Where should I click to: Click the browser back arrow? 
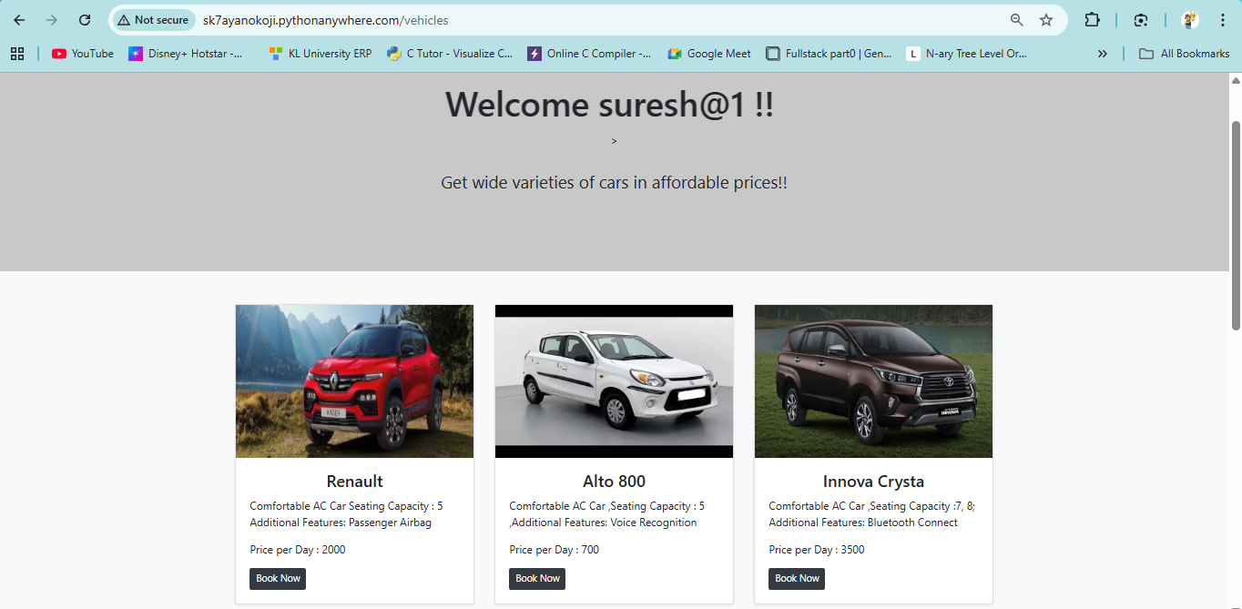19,20
